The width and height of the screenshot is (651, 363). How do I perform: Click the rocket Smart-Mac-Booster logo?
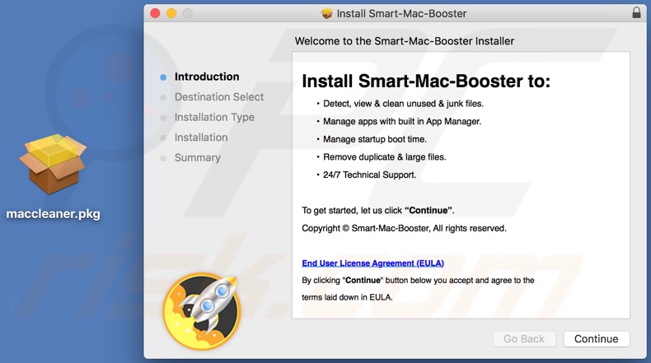pyautogui.click(x=202, y=311)
